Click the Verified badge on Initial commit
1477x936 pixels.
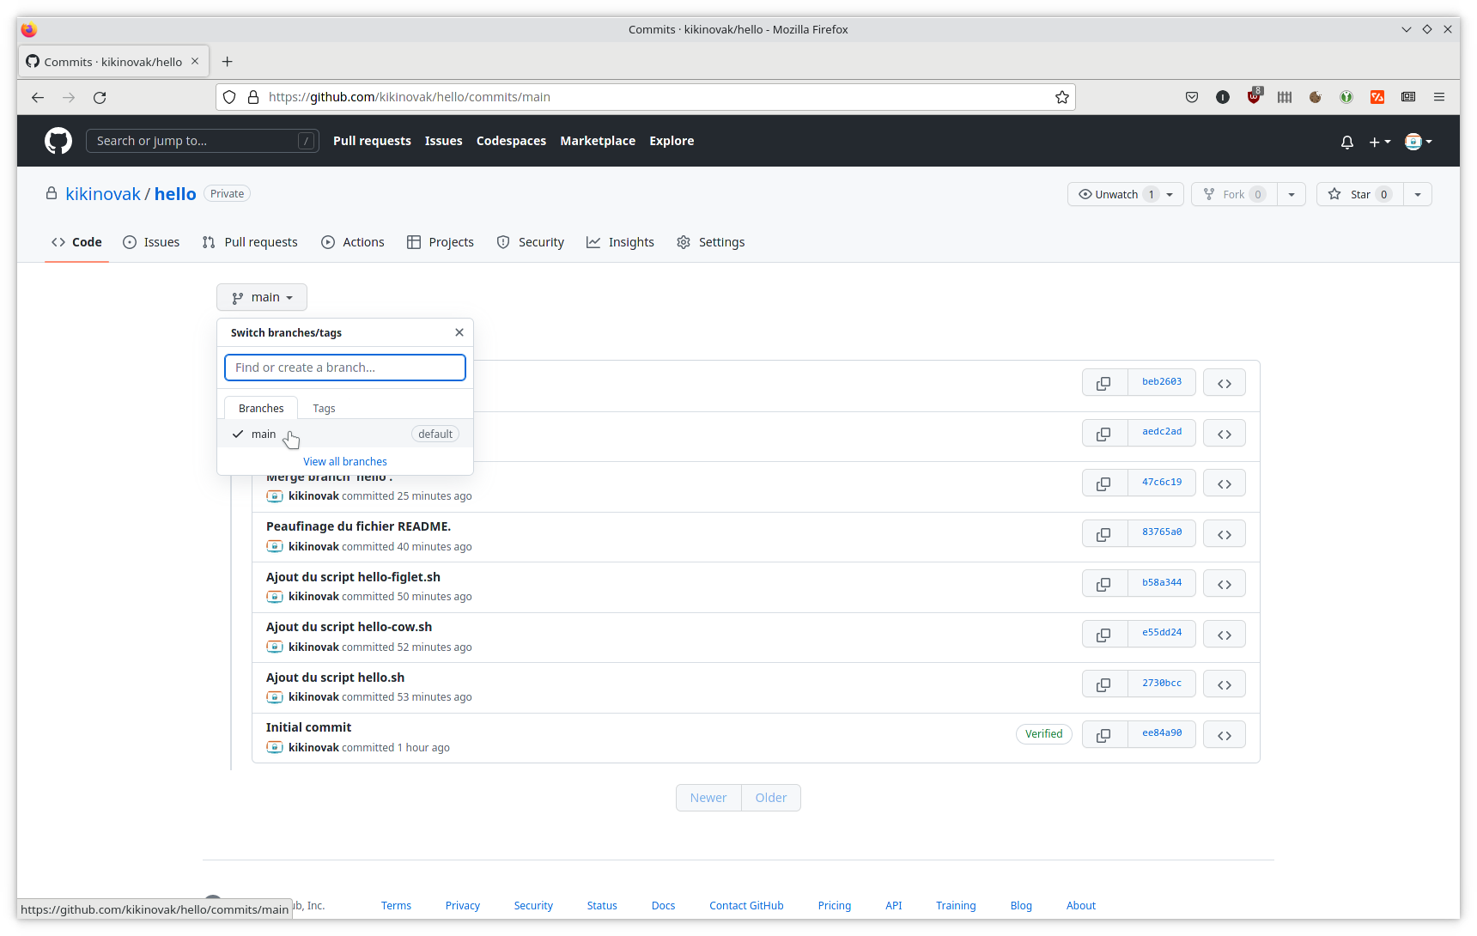pos(1044,734)
